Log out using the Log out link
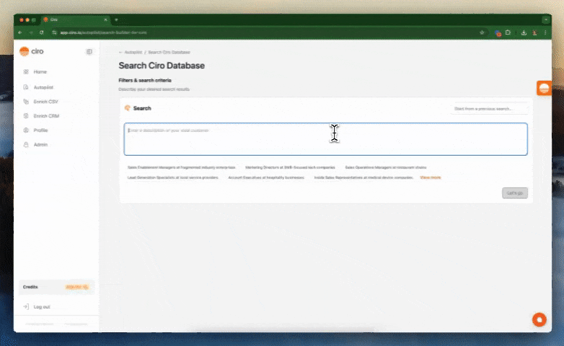 tap(42, 307)
